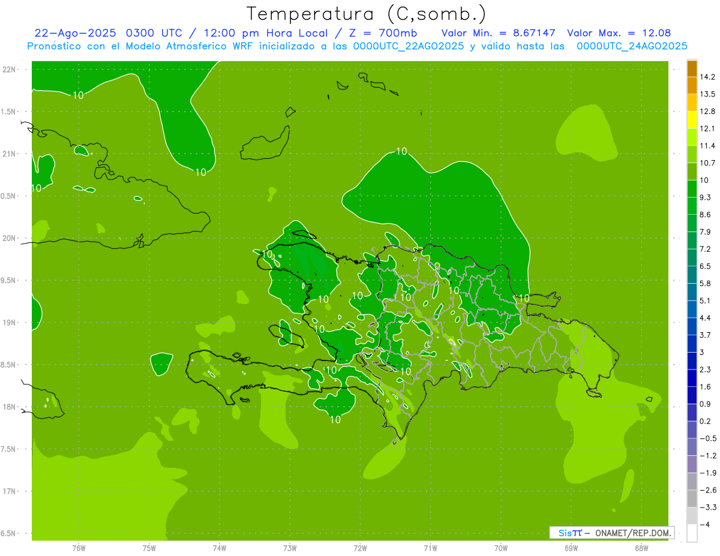This screenshot has height=556, width=720.
Task: Click '12:00 pm Hora Local' in header
Action: (x=266, y=33)
